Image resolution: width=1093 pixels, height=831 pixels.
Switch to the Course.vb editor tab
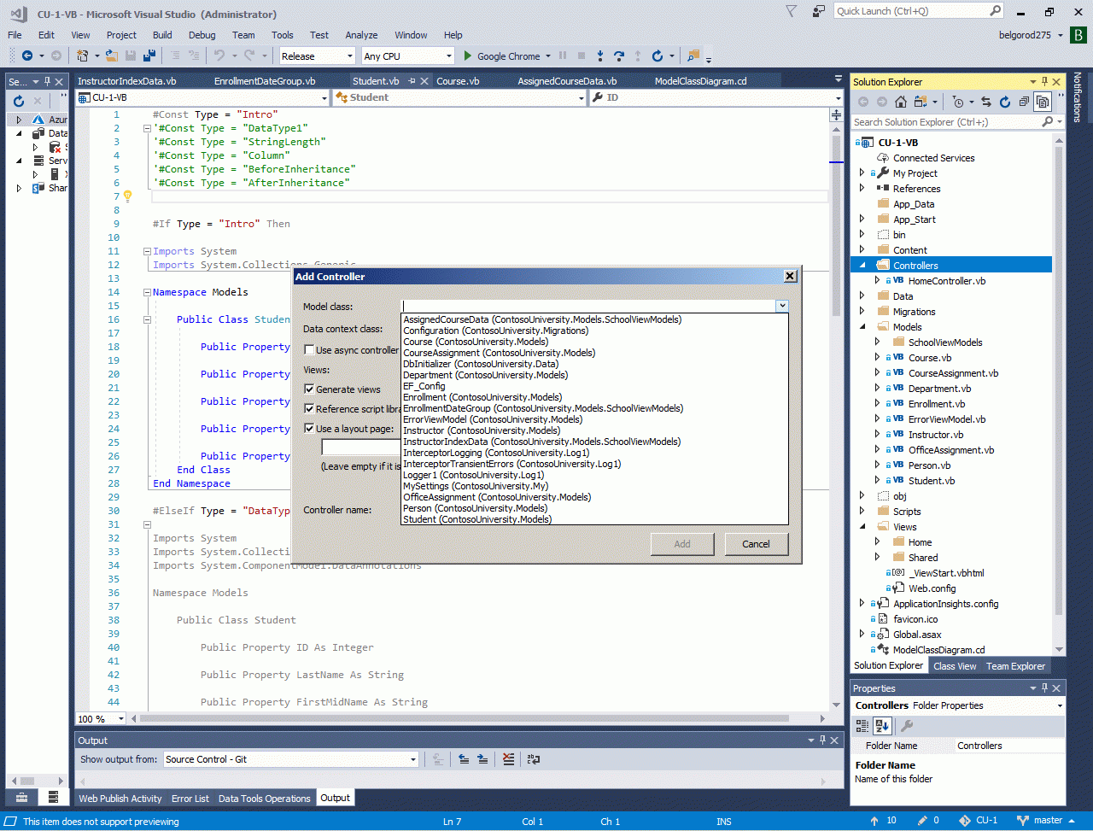tap(458, 81)
